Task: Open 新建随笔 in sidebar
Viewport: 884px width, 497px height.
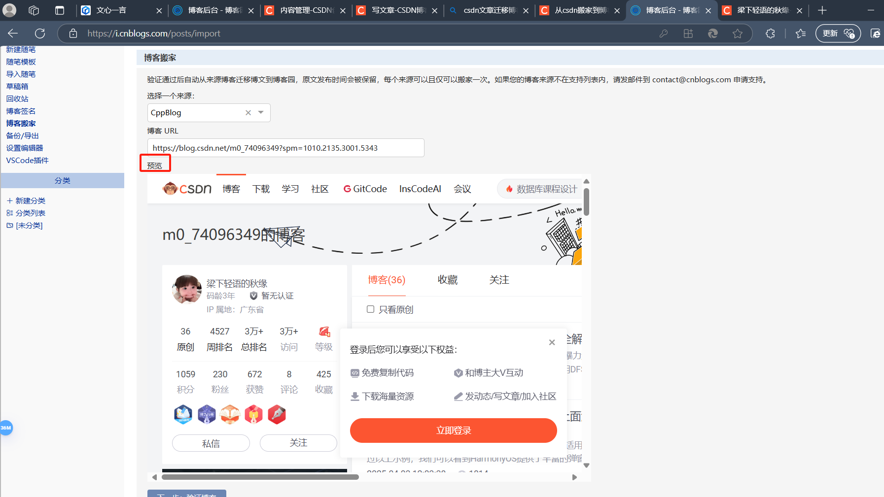Action: click(21, 49)
